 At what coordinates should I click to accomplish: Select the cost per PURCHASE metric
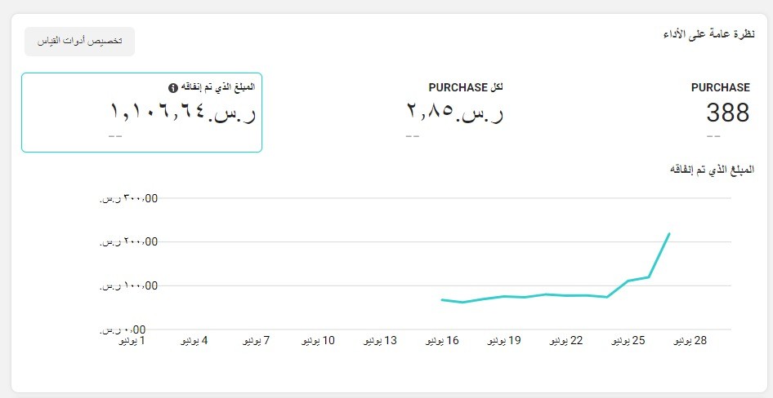(454, 111)
